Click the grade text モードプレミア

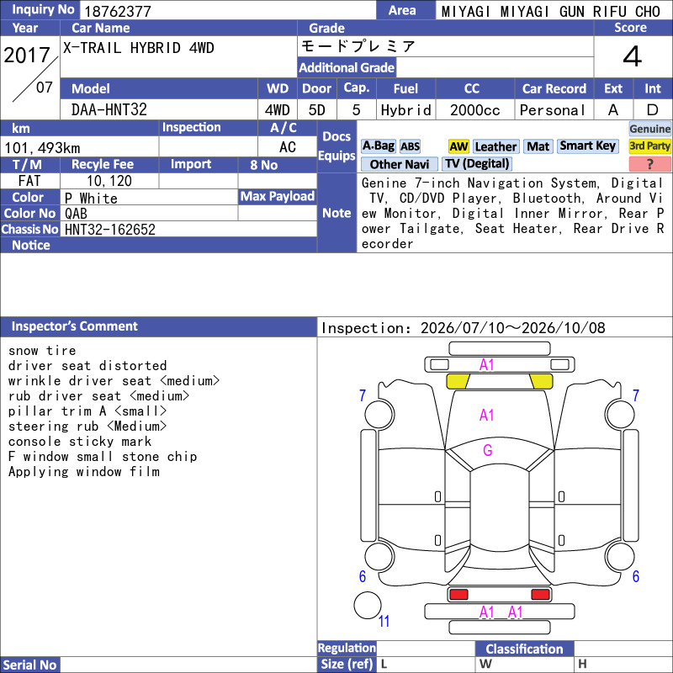[x=358, y=46]
